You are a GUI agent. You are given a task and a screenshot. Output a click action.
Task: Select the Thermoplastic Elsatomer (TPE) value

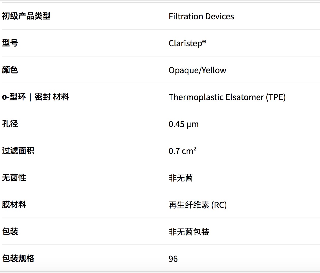click(x=227, y=97)
